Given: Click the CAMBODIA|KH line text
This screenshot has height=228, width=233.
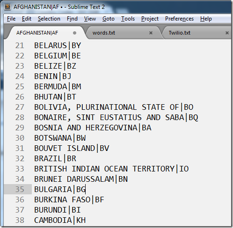Looking at the screenshot, I should pyautogui.click(x=60, y=220).
